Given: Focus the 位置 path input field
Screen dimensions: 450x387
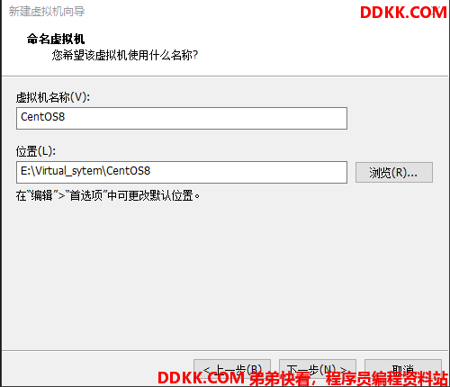Looking at the screenshot, I should pos(182,172).
